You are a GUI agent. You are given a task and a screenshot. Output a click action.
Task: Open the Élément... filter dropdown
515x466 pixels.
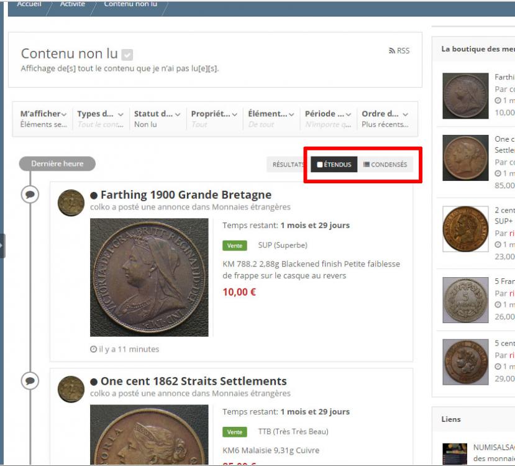pos(271,119)
